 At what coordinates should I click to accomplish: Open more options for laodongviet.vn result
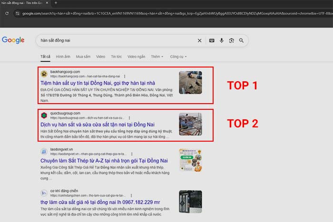(132, 154)
